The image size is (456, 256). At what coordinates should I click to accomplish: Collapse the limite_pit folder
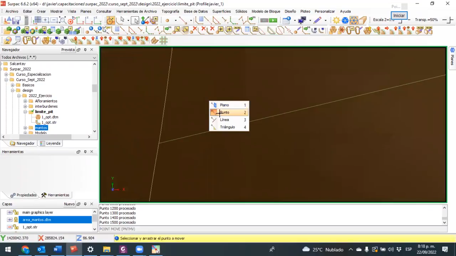point(25,112)
